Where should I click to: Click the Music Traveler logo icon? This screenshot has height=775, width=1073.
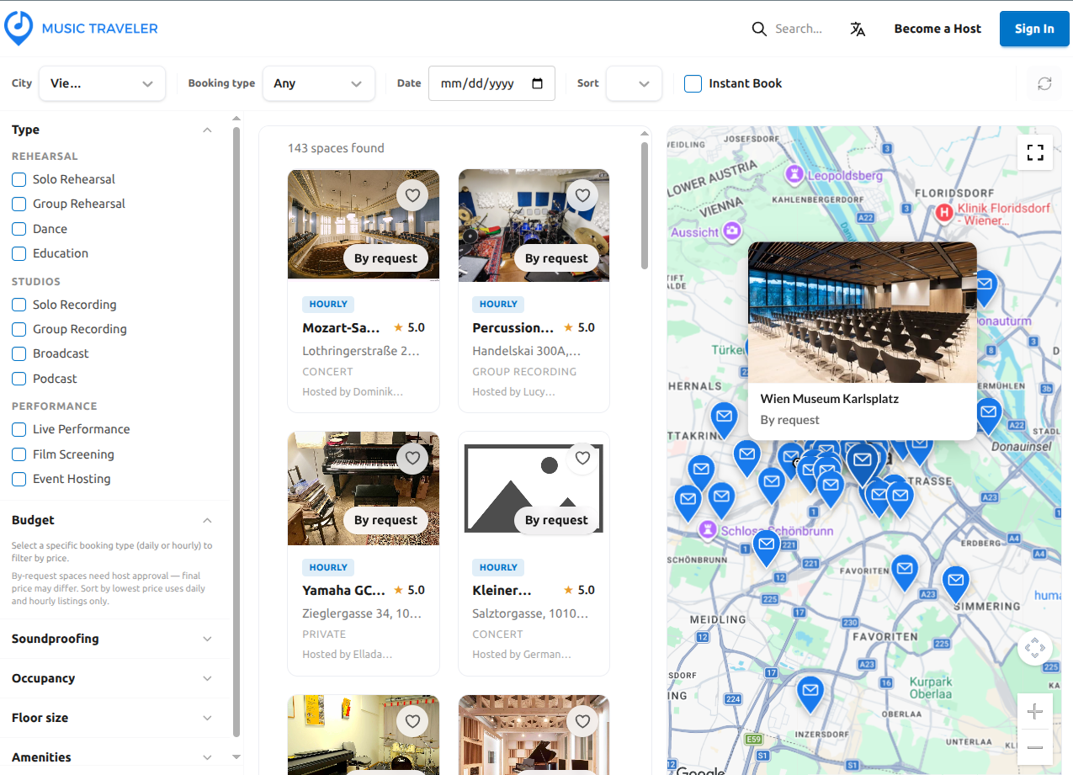pyautogui.click(x=19, y=28)
